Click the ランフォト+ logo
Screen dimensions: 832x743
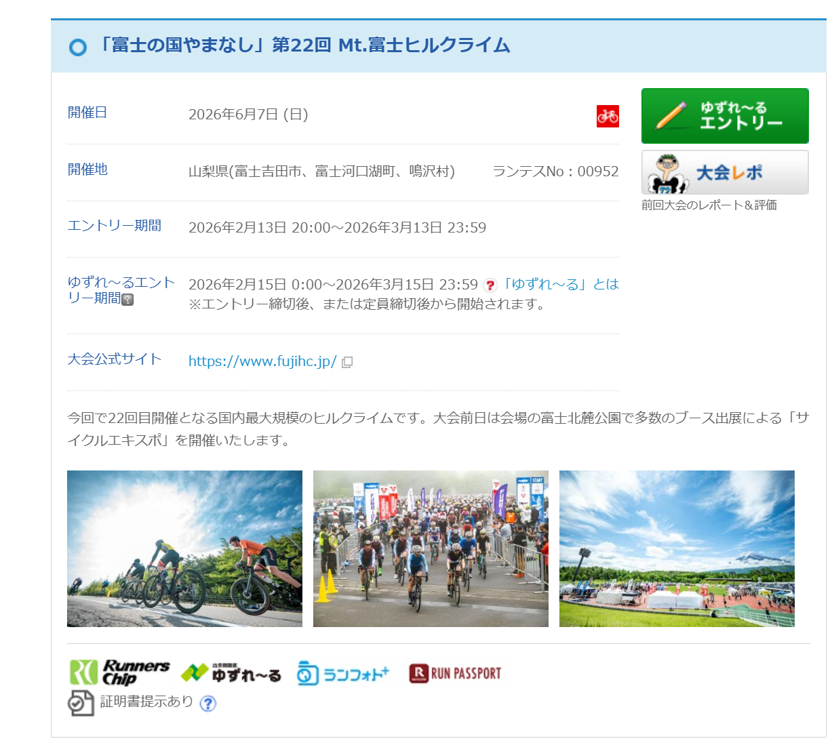tap(343, 673)
